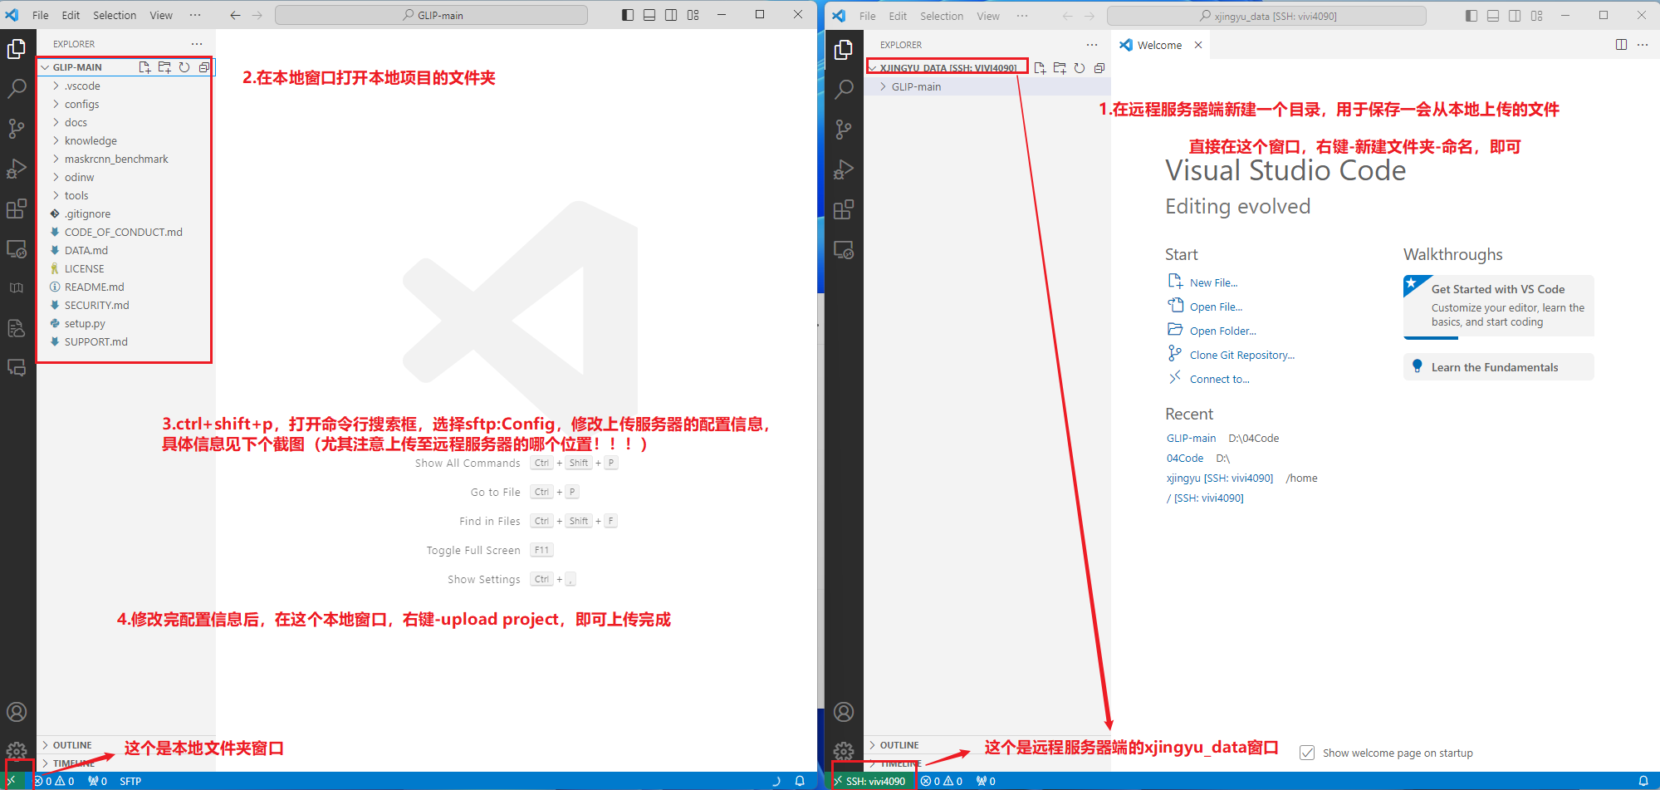Toggle secondary sidebar in left window title bar
The width and height of the screenshot is (1660, 790).
click(671, 15)
